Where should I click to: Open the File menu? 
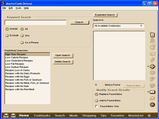[x=4, y=8]
